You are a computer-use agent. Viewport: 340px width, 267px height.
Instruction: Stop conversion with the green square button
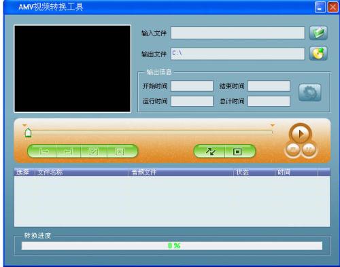(239, 152)
